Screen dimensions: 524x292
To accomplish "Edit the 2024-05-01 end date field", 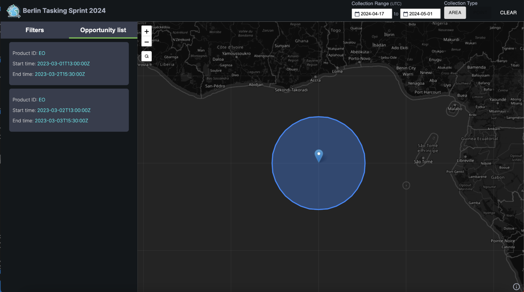I will click(x=423, y=14).
